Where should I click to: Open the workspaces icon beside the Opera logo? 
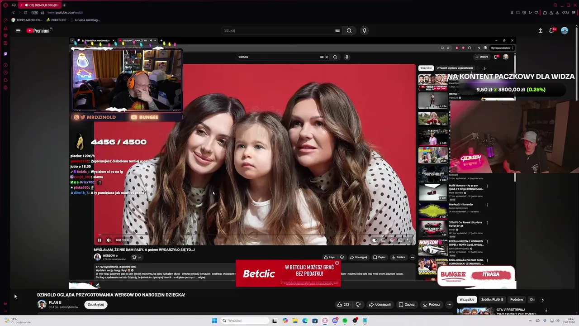[x=14, y=5]
